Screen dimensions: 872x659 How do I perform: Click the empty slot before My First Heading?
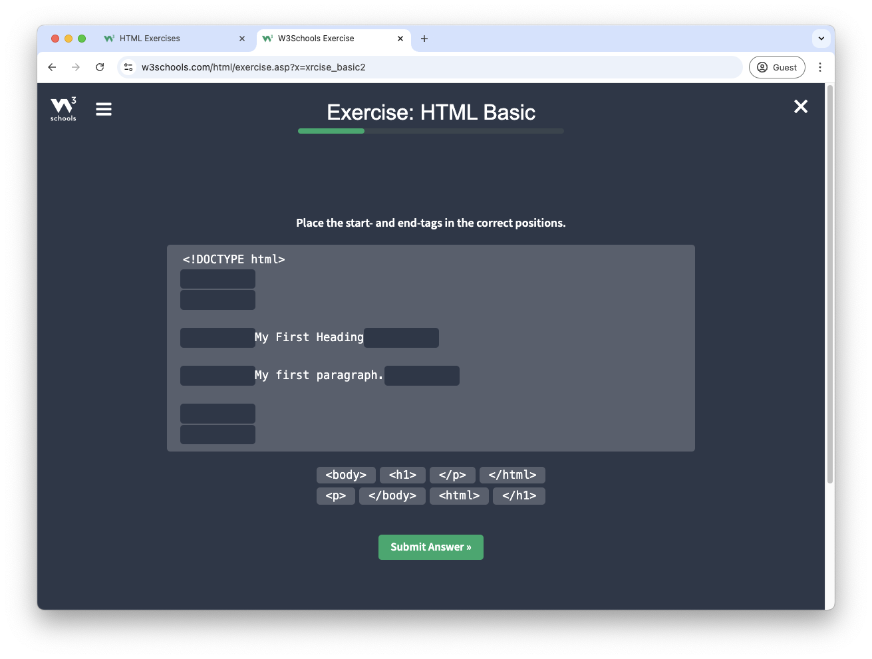(x=218, y=338)
